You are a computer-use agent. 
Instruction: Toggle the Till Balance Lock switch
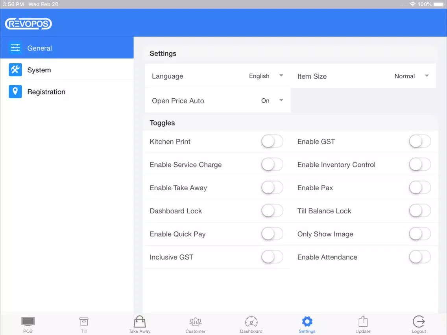click(419, 211)
